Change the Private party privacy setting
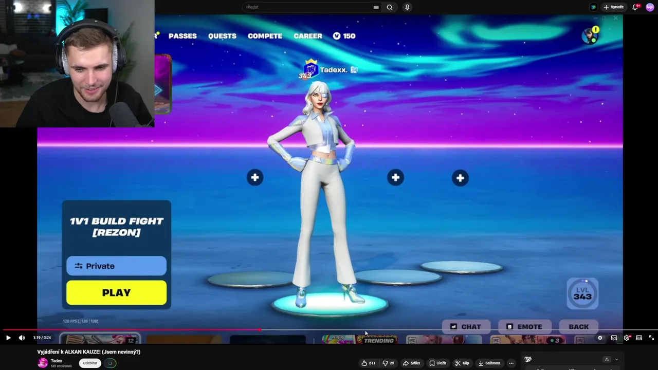Viewport: 658px width, 370px height. coord(116,266)
